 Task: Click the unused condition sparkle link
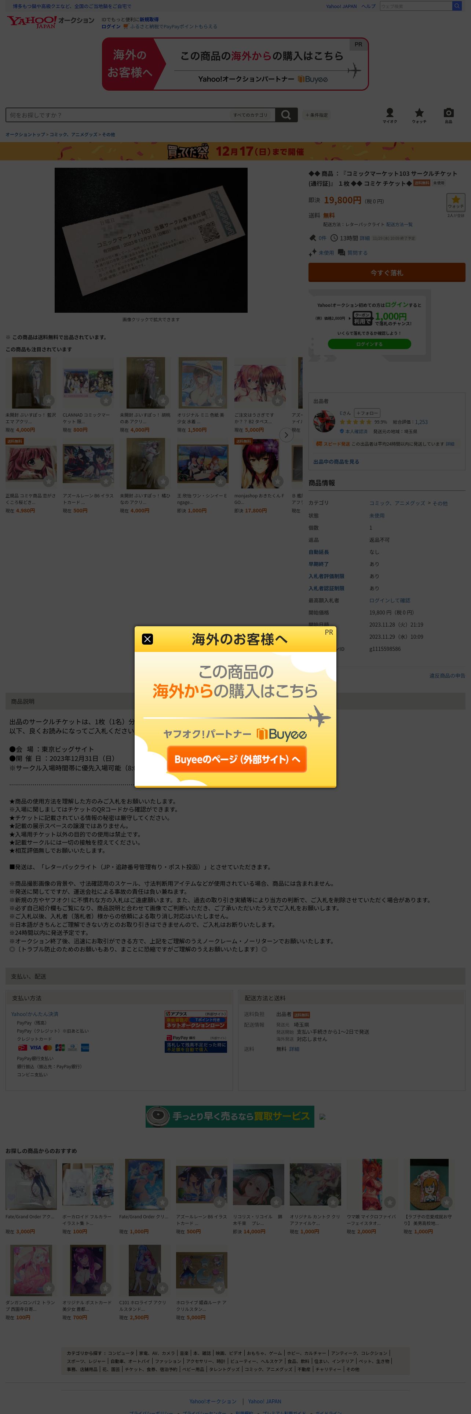point(321,253)
